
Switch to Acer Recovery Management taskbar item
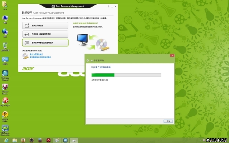65,140
